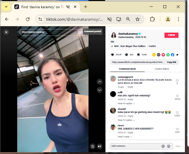Share via yellow repost icon
This screenshot has height=154, width=189.
pos(154,55)
